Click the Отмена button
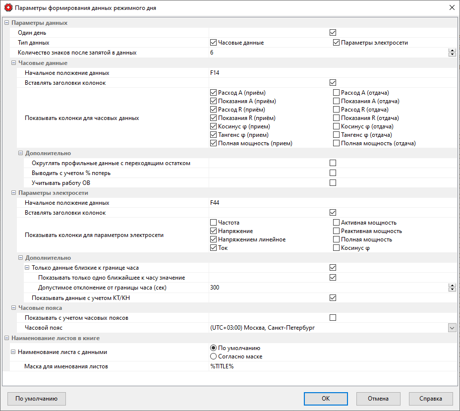 click(x=378, y=399)
